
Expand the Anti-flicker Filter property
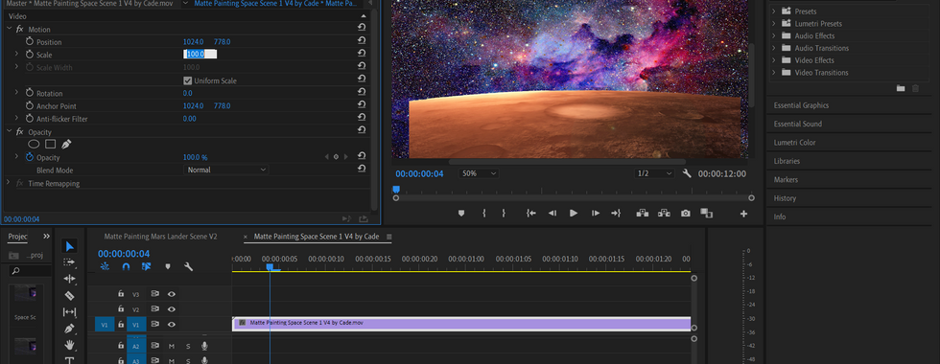pyautogui.click(x=17, y=119)
